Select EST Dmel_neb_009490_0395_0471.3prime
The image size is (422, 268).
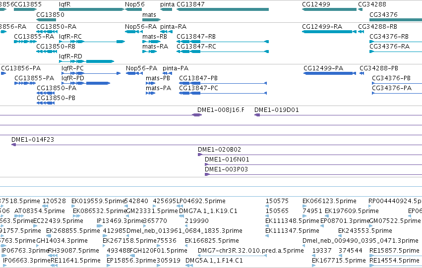[361, 241]
